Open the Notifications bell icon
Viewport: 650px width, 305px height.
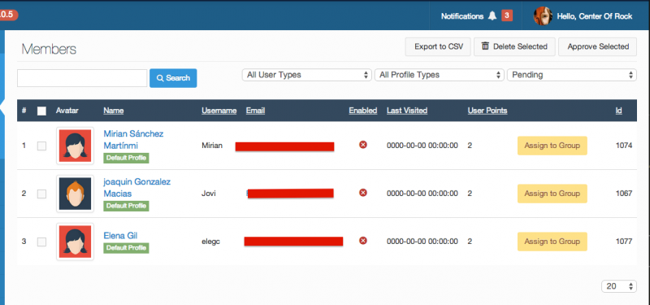pos(492,16)
